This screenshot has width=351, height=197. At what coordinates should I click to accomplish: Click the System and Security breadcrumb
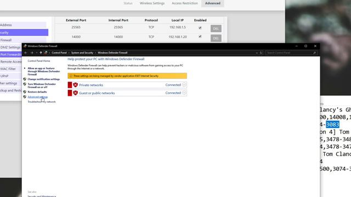(82, 53)
